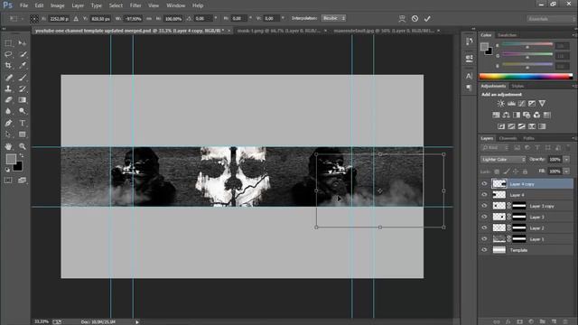Pick a color from the spectrum ramp

(526, 77)
